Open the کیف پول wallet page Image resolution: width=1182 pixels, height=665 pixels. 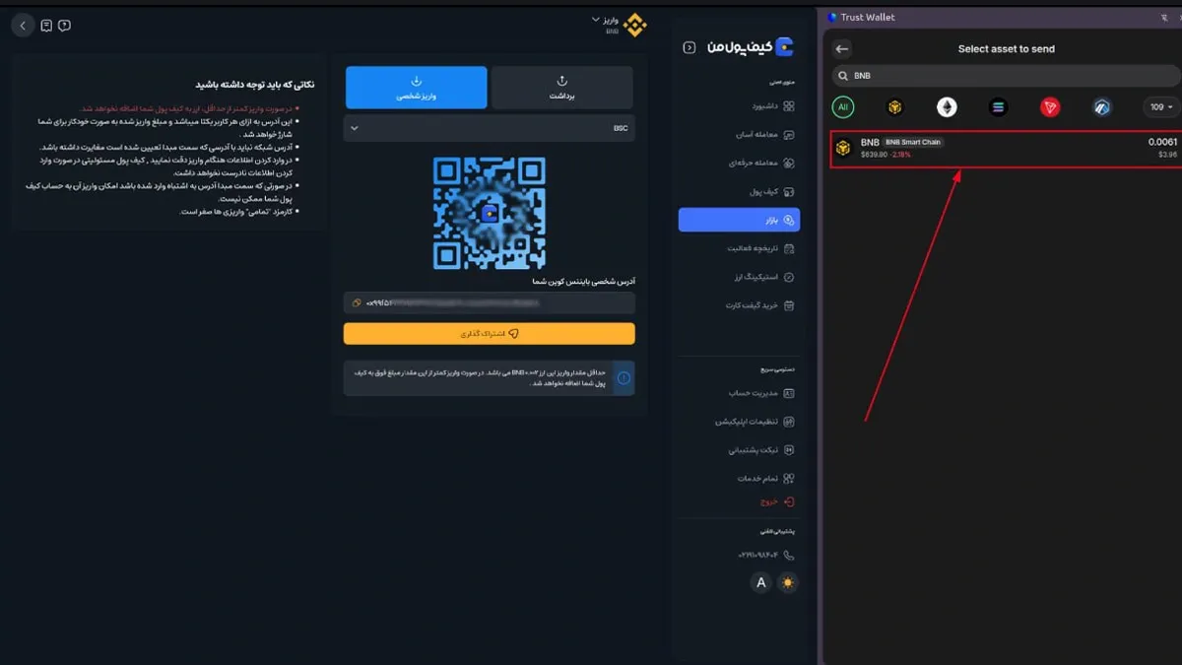tap(770, 192)
